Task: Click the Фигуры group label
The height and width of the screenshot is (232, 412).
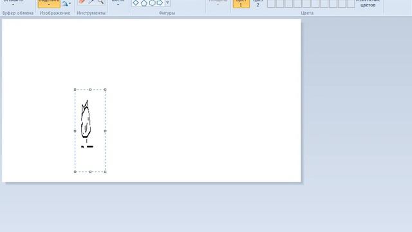Action: 167,13
